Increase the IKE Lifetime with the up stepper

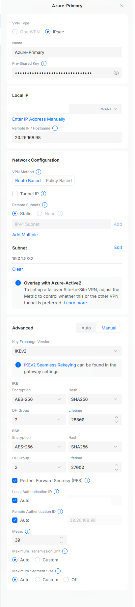click(116, 417)
